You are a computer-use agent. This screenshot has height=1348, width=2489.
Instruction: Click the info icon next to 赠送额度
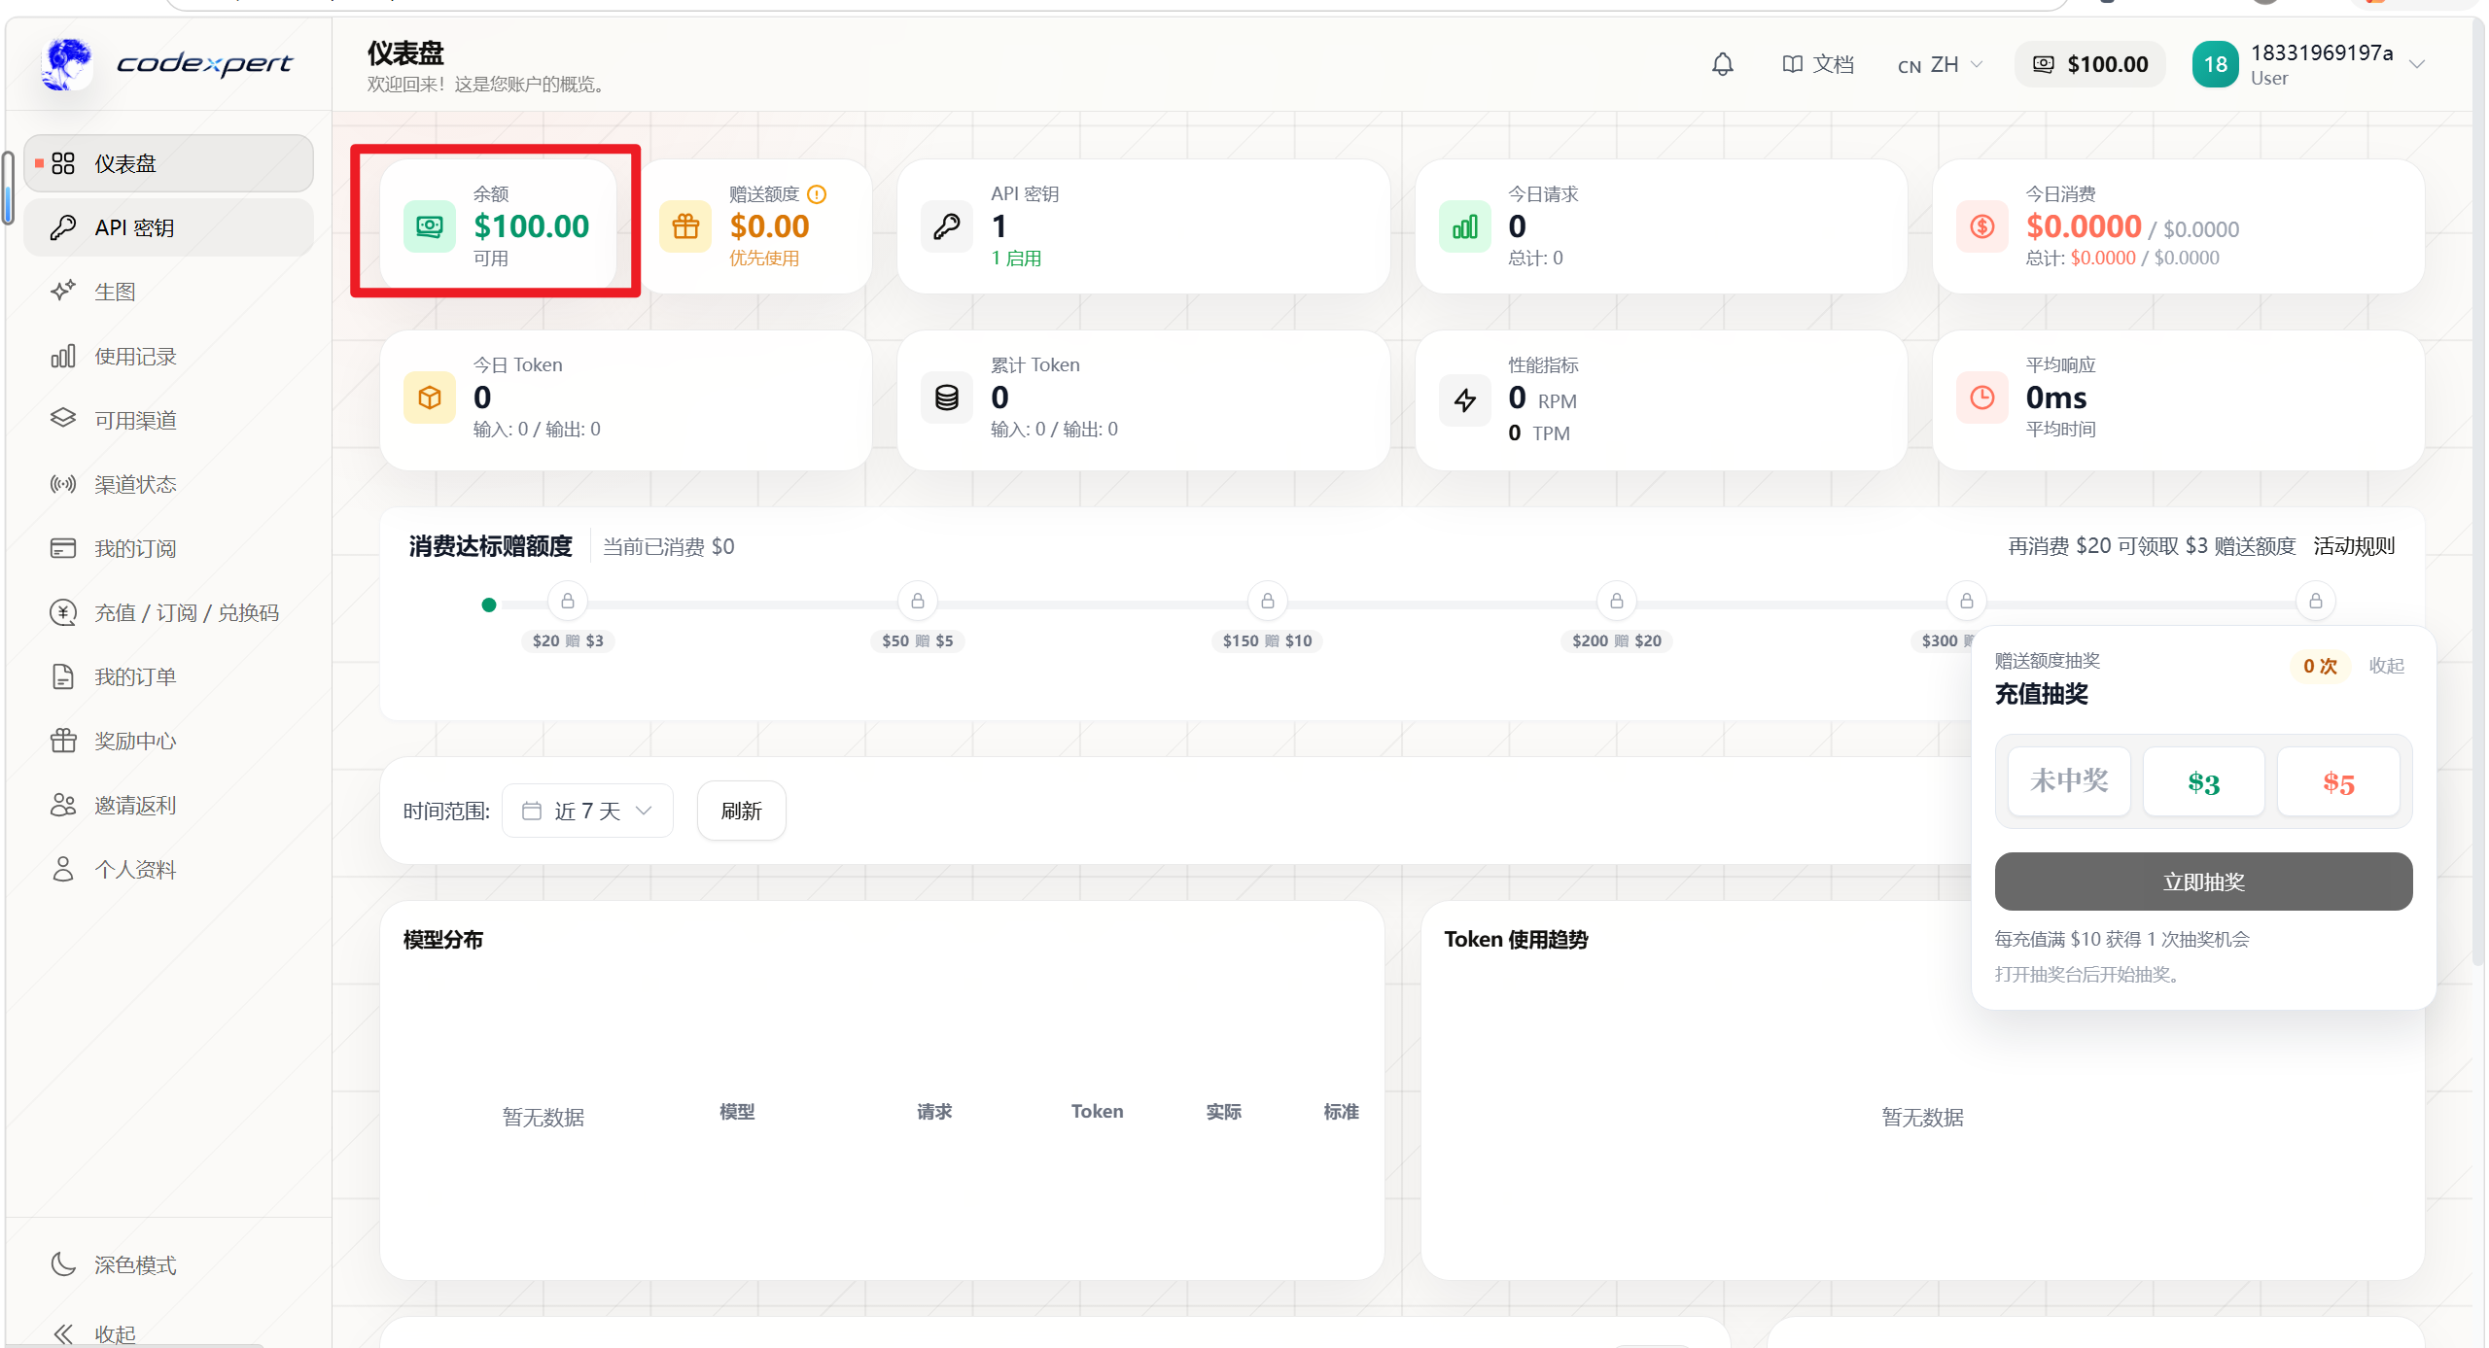point(817,194)
